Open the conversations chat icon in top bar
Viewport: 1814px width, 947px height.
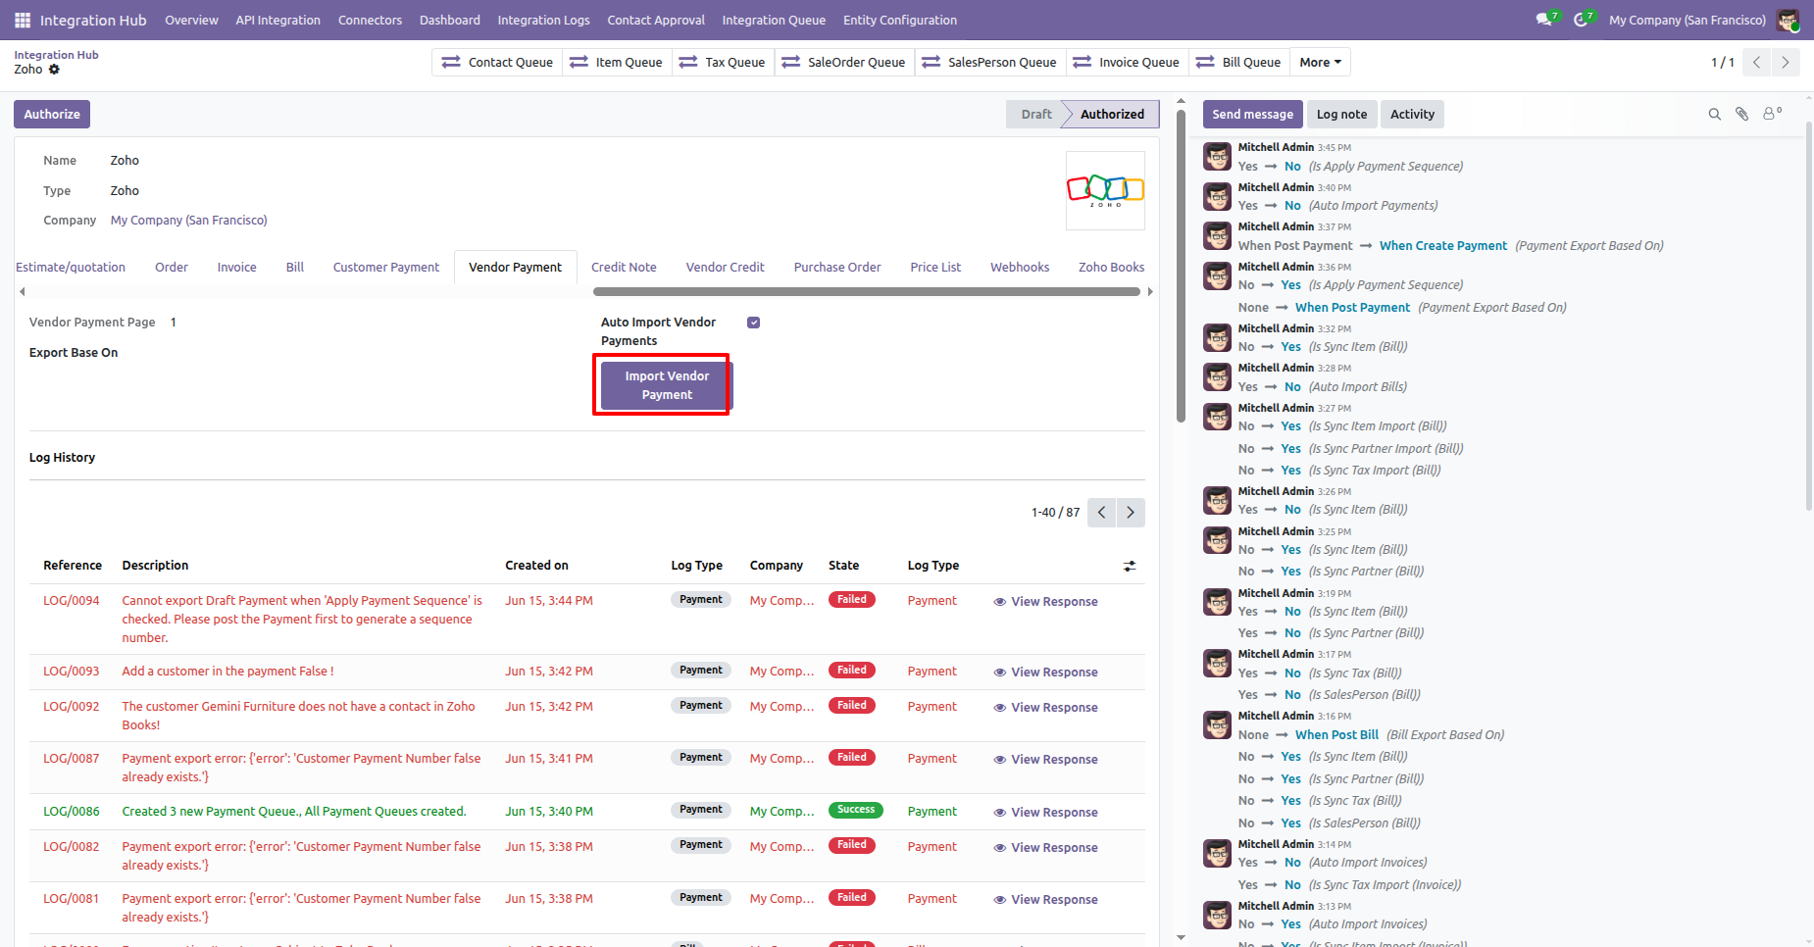[x=1546, y=20]
